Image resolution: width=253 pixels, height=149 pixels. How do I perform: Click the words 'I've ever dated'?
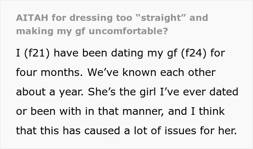[199, 92]
